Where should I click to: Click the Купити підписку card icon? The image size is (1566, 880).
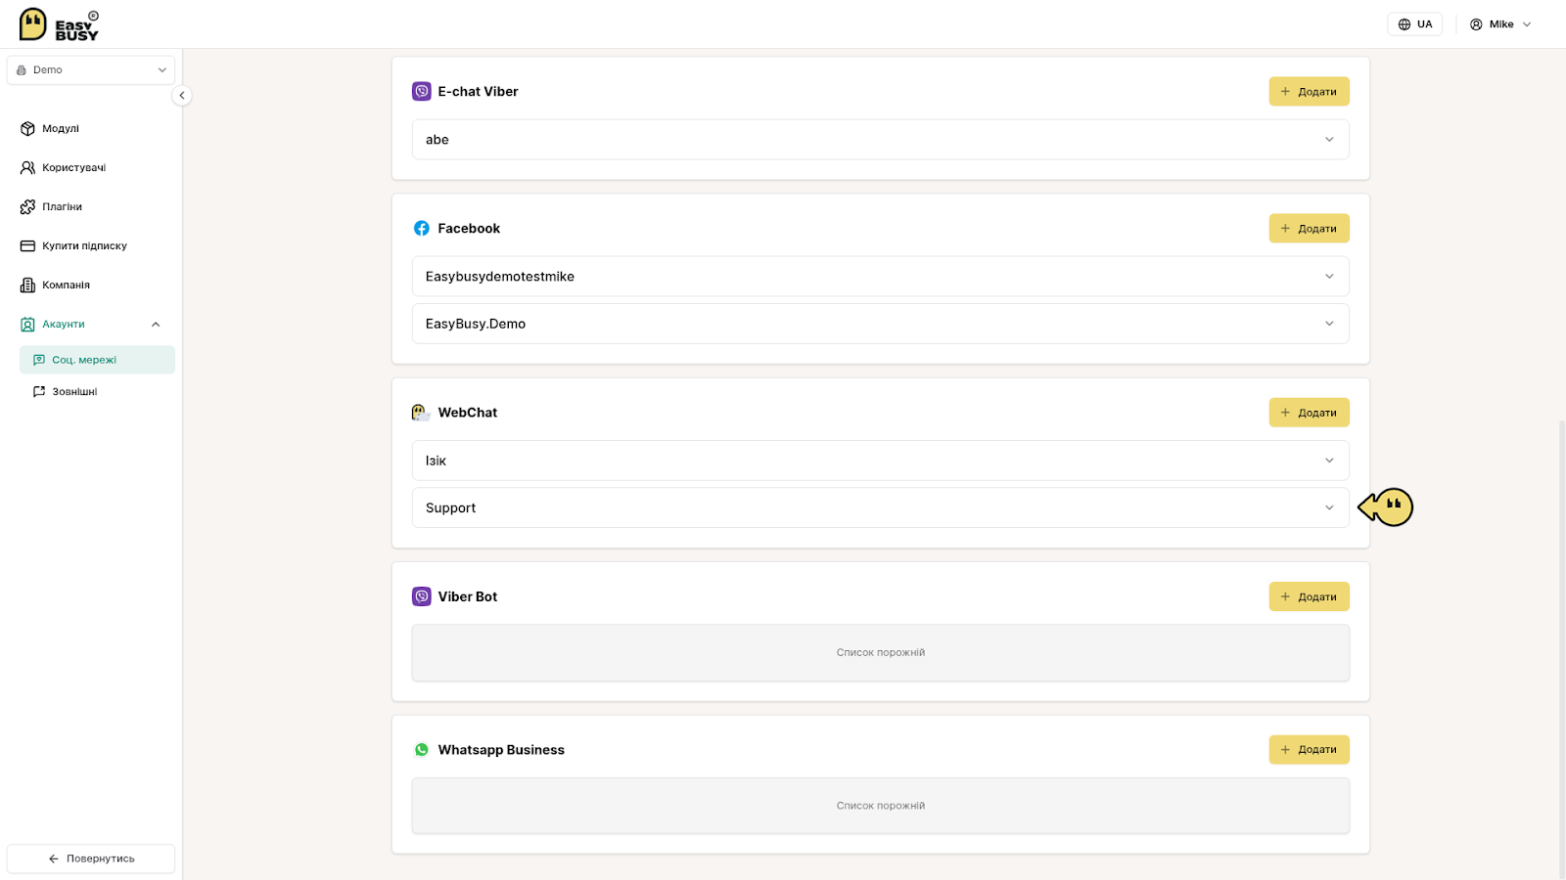pos(27,246)
